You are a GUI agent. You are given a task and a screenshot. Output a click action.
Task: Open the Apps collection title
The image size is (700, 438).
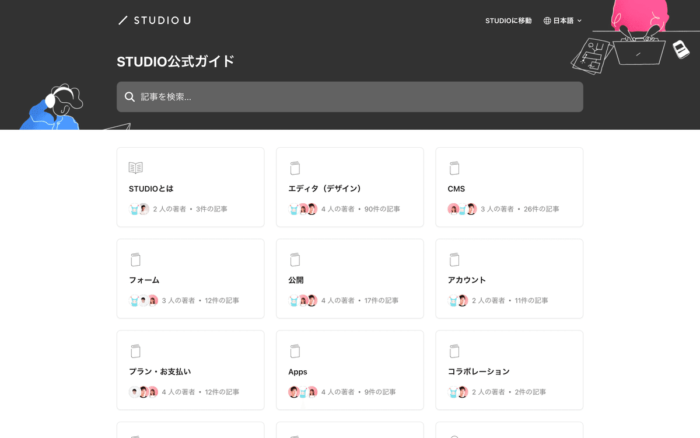(x=297, y=372)
